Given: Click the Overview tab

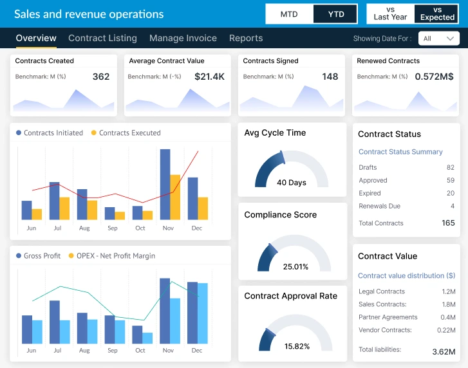Looking at the screenshot, I should 36,38.
